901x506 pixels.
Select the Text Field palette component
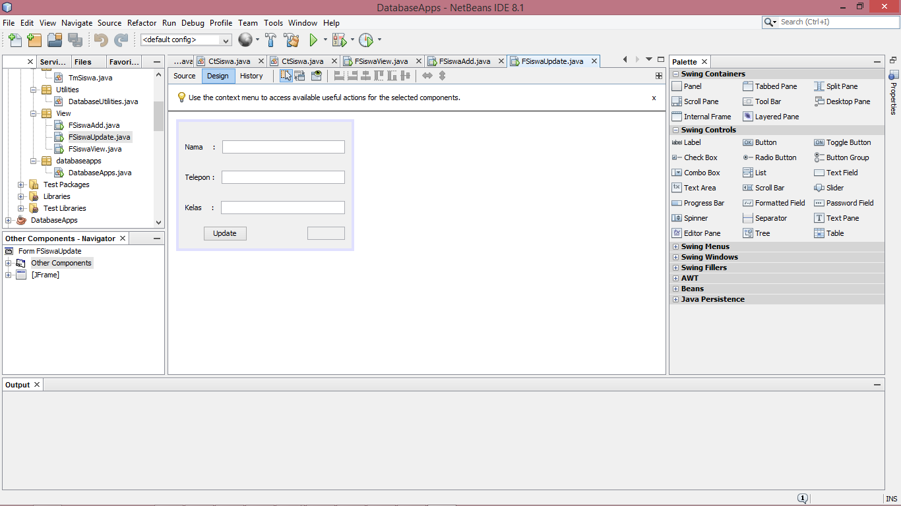(836, 173)
